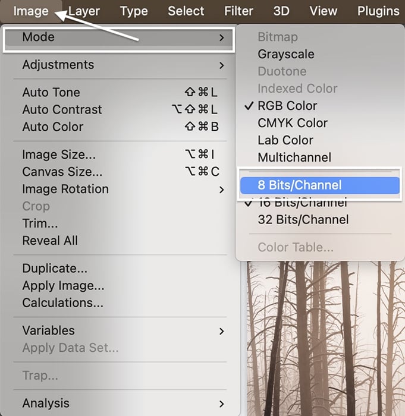Image resolution: width=405 pixels, height=416 pixels.
Task: Switch mode to Multichannel
Action: click(x=320, y=157)
